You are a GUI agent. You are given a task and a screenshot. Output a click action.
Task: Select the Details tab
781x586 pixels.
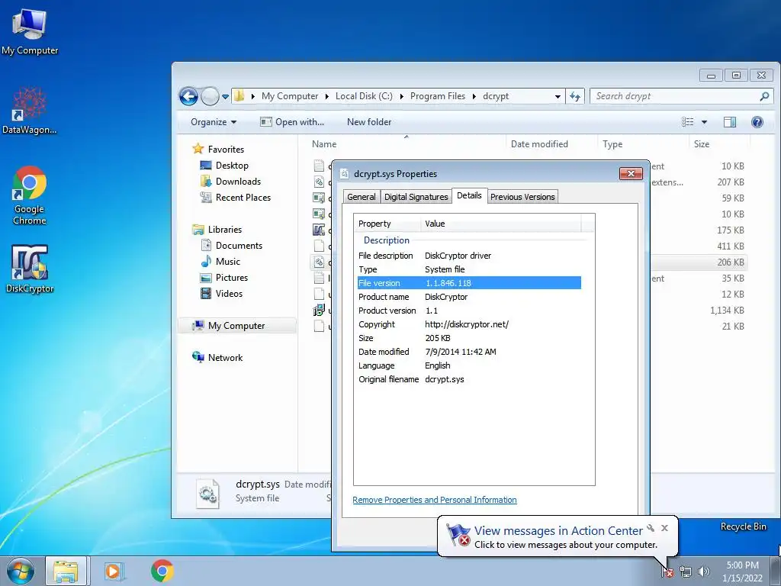[469, 195]
